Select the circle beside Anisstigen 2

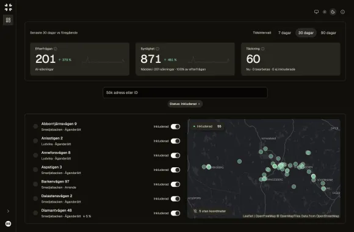pos(35,141)
